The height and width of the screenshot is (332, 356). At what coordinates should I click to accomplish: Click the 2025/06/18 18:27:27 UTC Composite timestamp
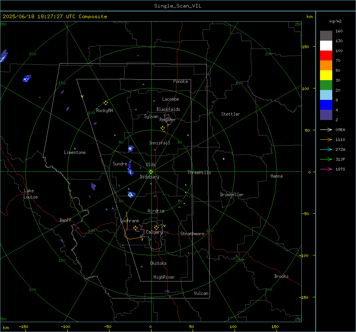[x=55, y=17]
